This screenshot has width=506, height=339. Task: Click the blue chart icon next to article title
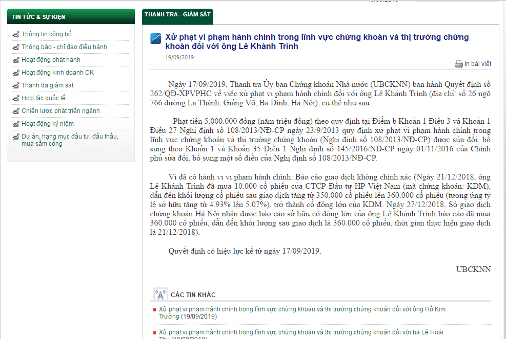tap(156, 38)
